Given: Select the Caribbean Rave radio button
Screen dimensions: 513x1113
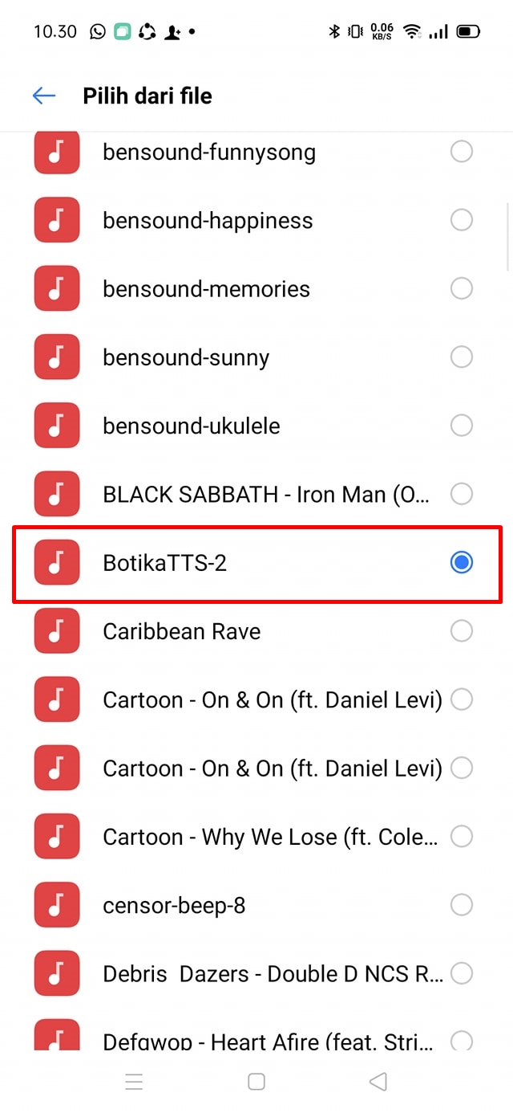Looking at the screenshot, I should pos(462,631).
